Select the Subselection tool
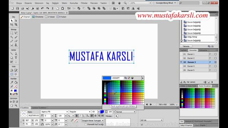The image size is (228, 128). [16, 21]
